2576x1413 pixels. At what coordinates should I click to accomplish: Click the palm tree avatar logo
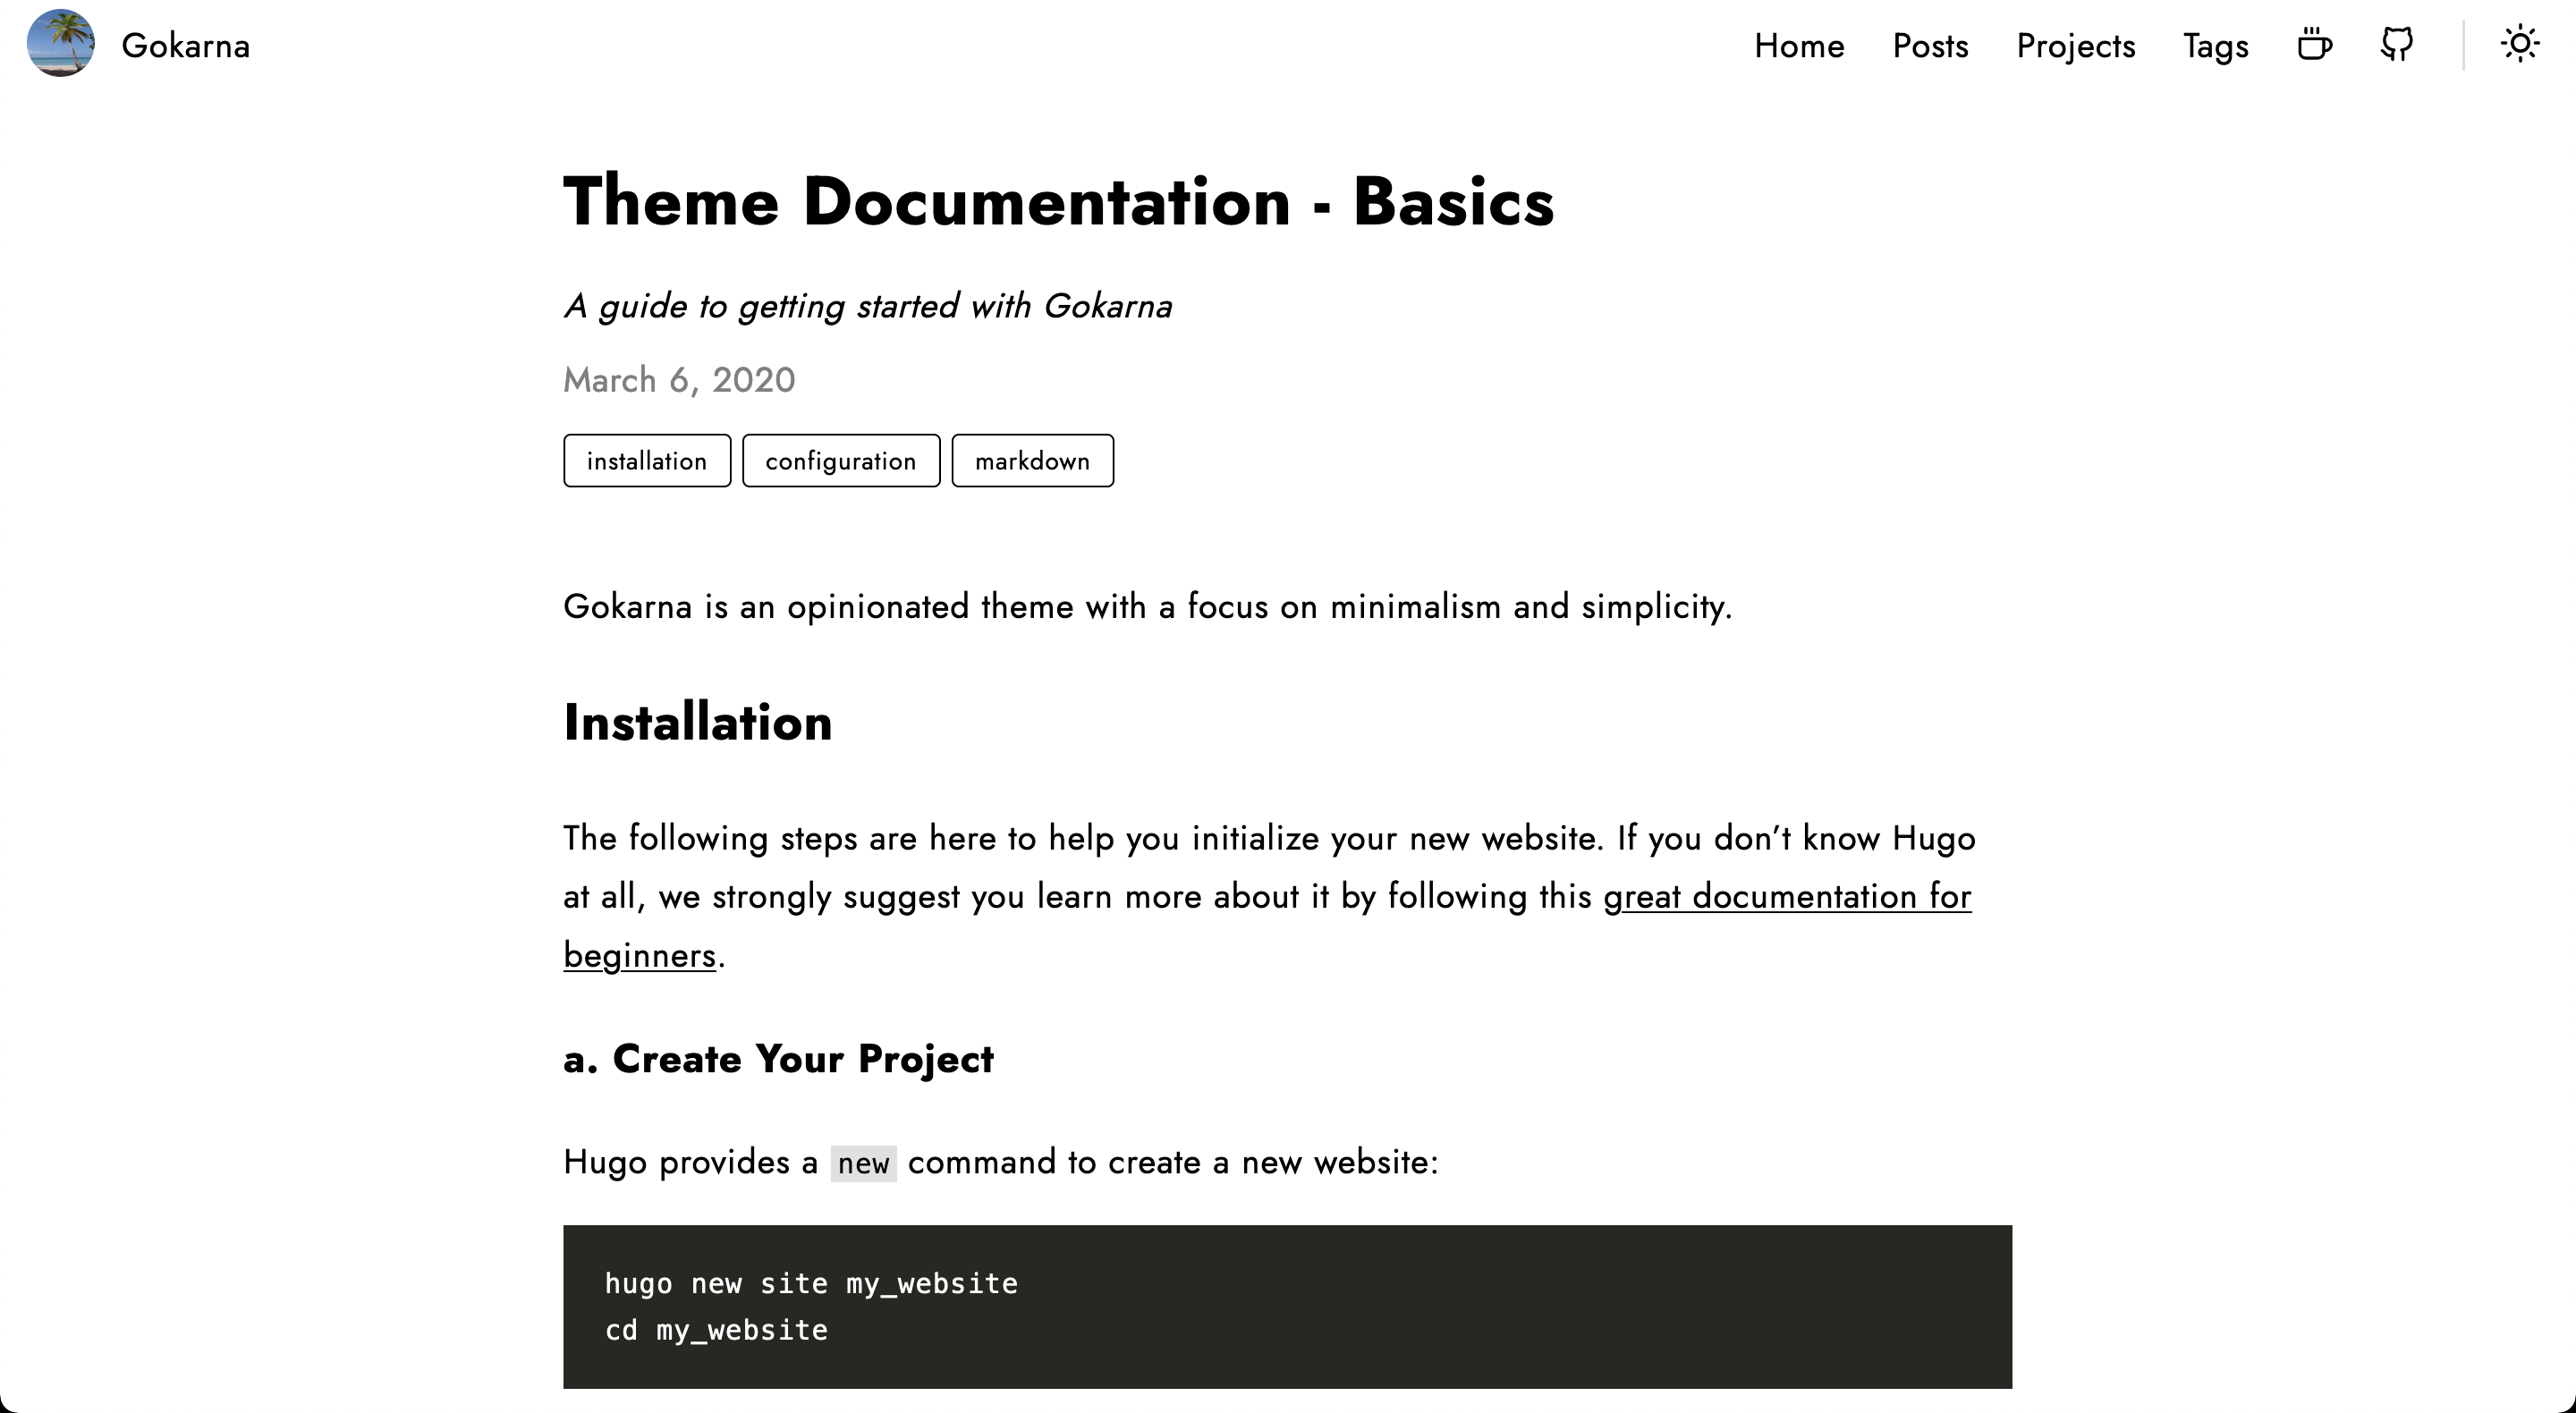click(x=60, y=44)
